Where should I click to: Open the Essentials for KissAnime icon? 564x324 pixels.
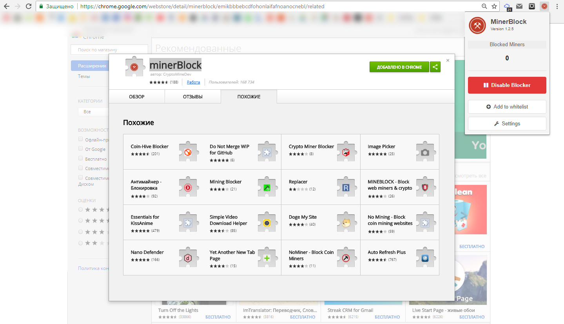(x=189, y=223)
